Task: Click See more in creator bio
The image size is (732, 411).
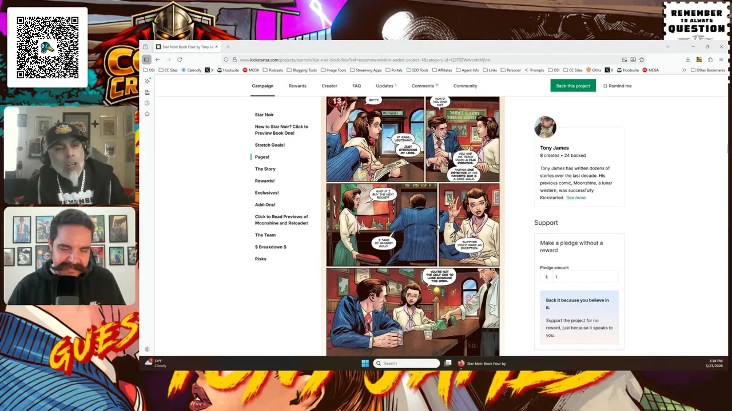Action: coord(576,198)
